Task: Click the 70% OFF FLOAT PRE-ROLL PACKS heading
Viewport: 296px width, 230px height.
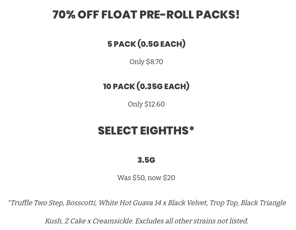Action: click(x=146, y=14)
